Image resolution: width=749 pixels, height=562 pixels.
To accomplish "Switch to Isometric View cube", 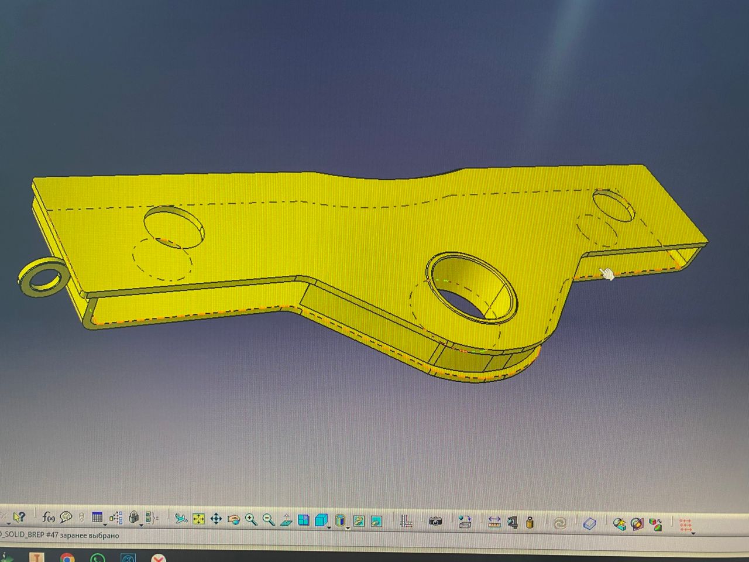I will point(321,520).
